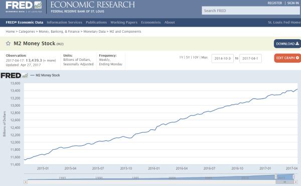Open Information Services menu
The width and height of the screenshot is (301, 186).
(64, 22)
